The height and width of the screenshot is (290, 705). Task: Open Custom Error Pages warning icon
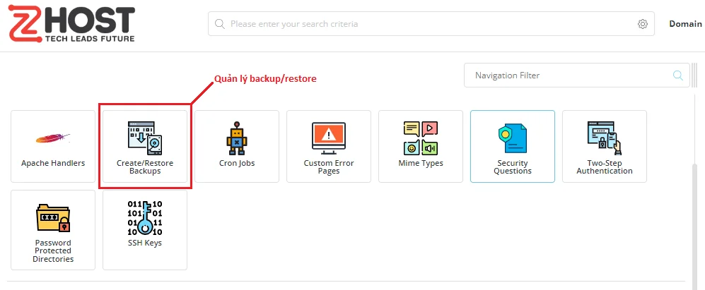point(328,138)
